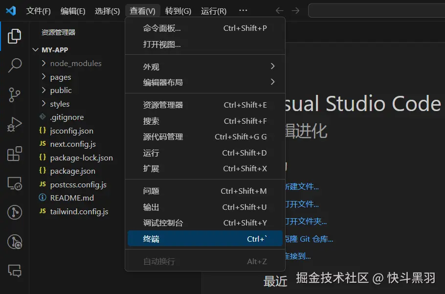Choose 运行 entry with Ctrl+Shift+D

205,153
